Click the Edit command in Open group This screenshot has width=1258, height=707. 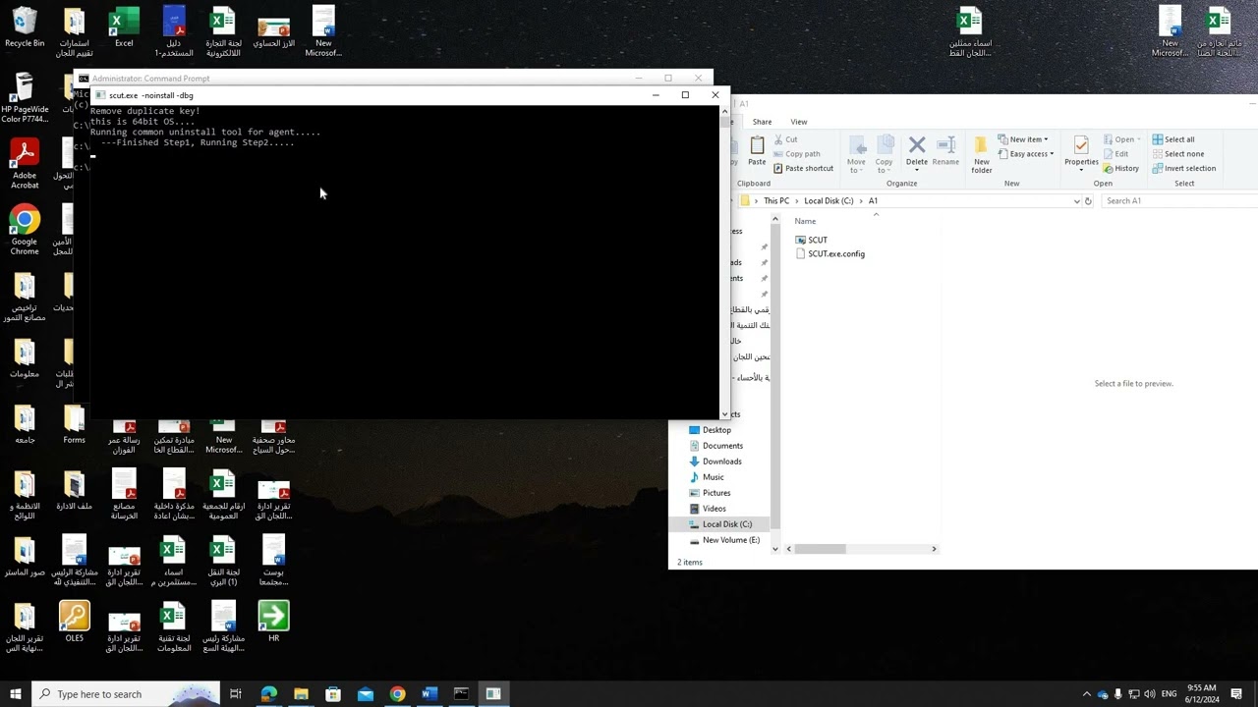(x=1115, y=154)
